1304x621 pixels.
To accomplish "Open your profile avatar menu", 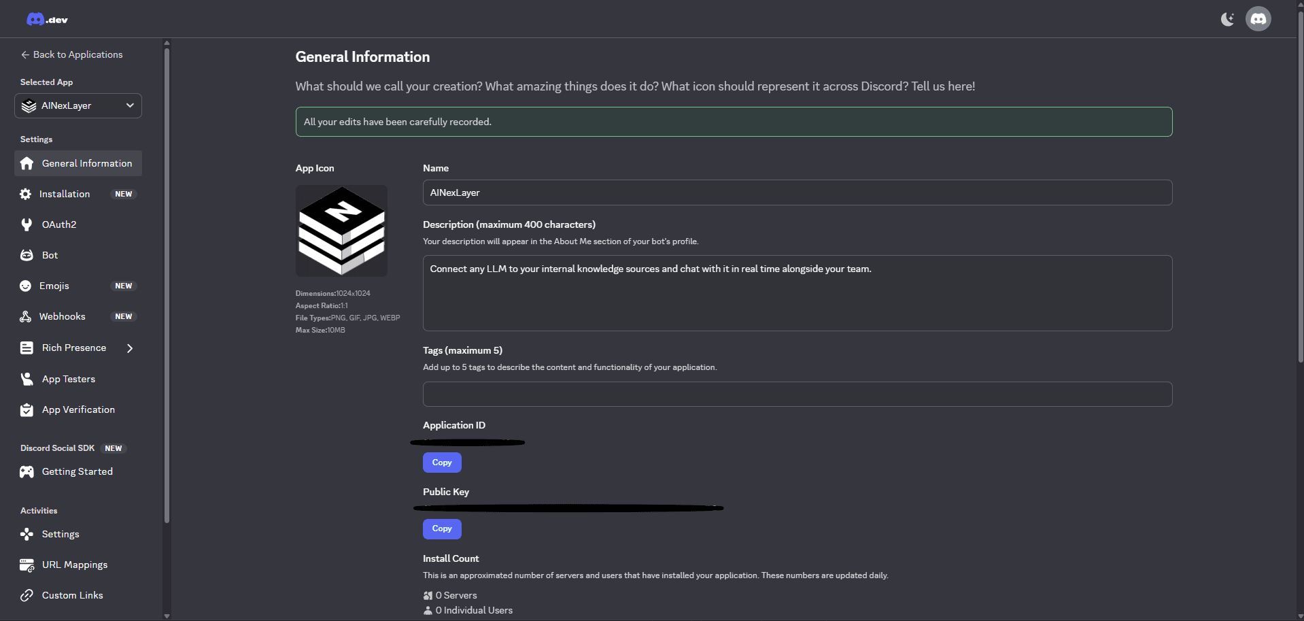I will 1258,18.
